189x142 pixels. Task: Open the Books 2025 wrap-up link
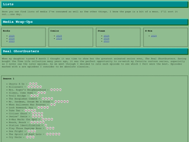tap(12, 36)
